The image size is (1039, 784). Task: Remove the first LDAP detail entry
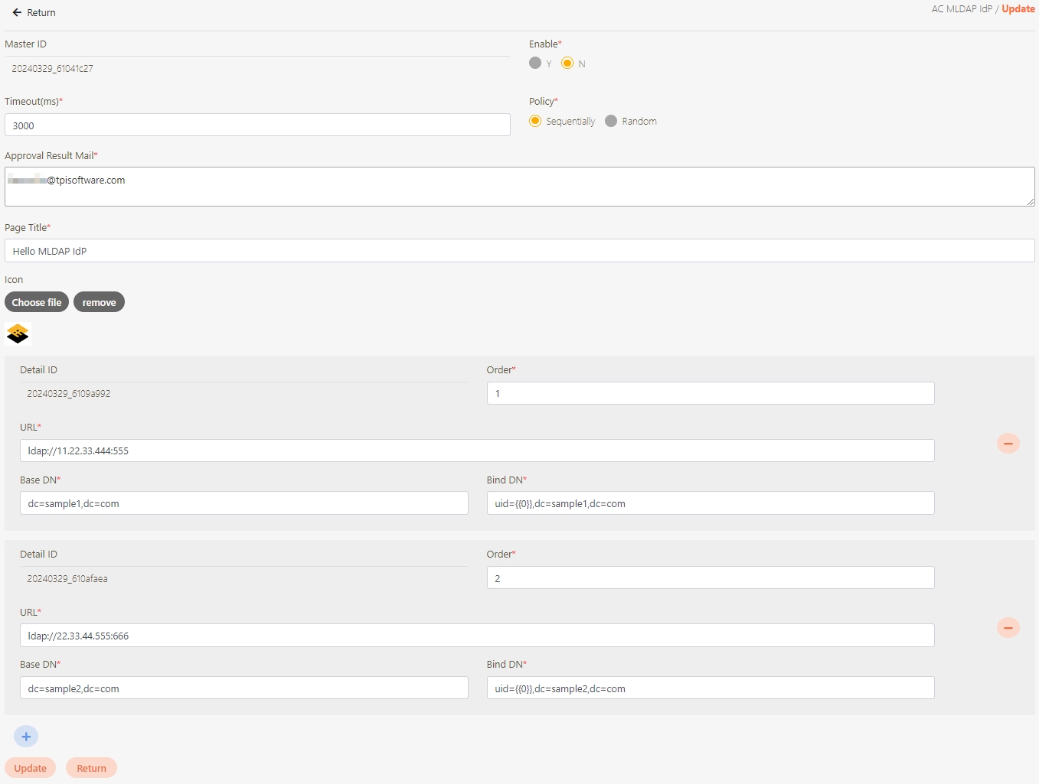click(1008, 444)
